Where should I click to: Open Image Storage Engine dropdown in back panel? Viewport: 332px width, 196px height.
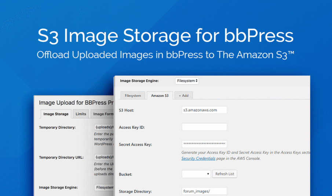point(104,187)
